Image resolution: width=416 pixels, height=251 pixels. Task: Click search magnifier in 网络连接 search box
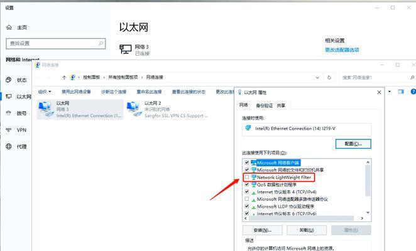tap(412, 78)
